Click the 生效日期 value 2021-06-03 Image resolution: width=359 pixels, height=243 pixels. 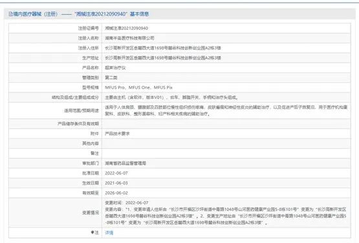(x=116, y=183)
